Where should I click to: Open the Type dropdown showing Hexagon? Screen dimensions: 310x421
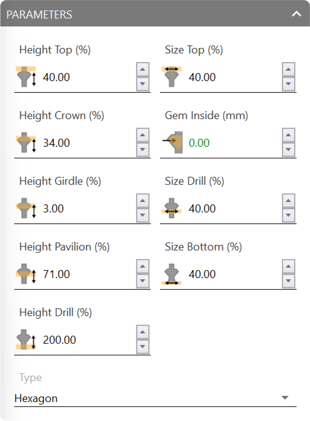pyautogui.click(x=155, y=398)
